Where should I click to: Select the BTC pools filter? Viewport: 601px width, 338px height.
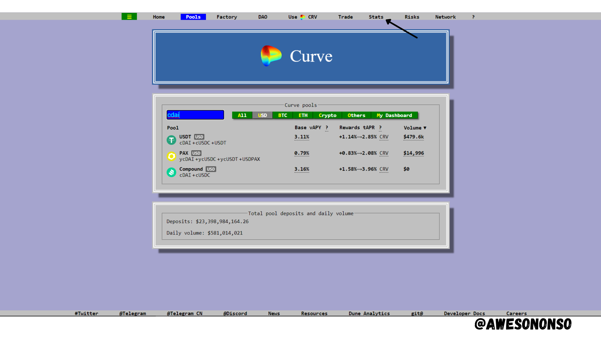(x=283, y=115)
